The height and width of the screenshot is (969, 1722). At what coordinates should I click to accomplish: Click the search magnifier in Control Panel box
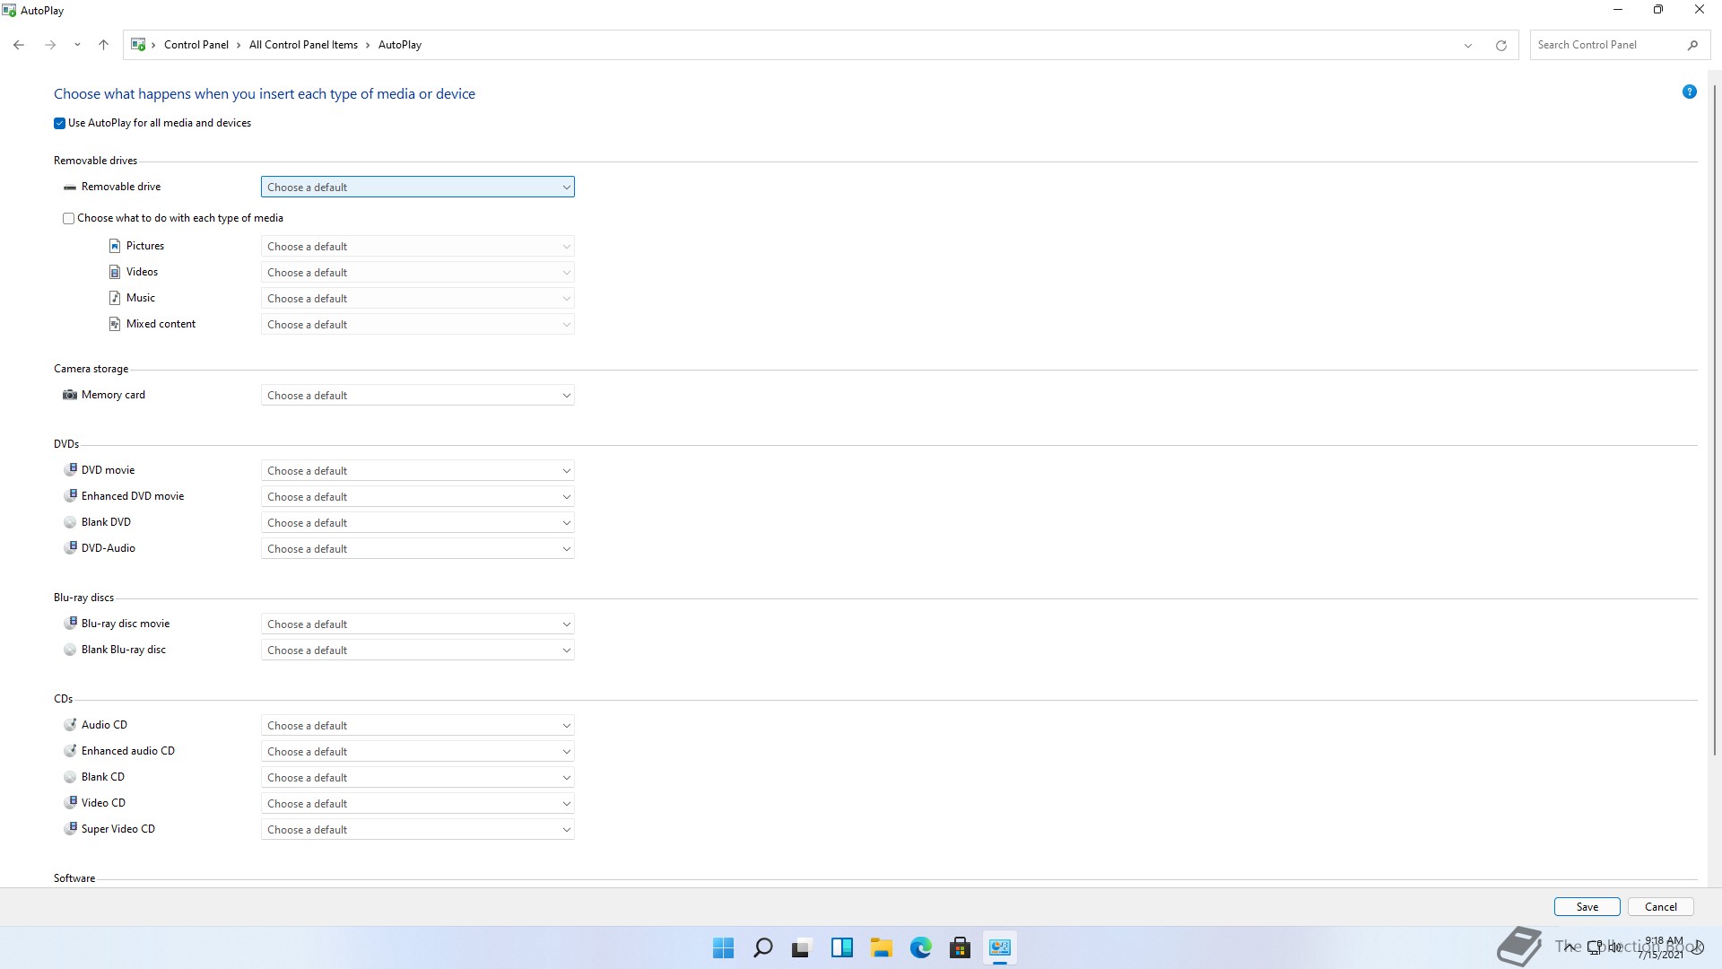pos(1692,45)
